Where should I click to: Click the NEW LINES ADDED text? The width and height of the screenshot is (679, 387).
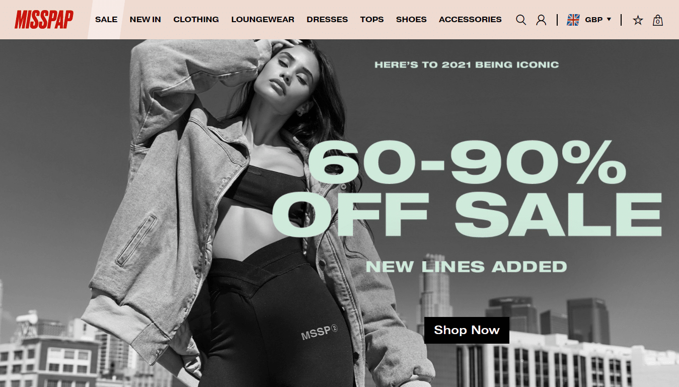click(466, 266)
